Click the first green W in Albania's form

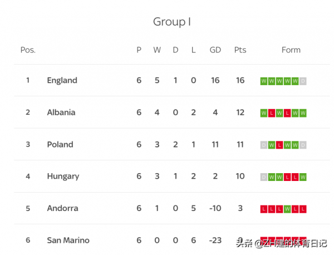pyautogui.click(x=264, y=113)
